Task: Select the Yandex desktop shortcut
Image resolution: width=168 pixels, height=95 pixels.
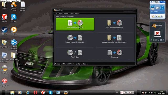Action: click(4, 18)
